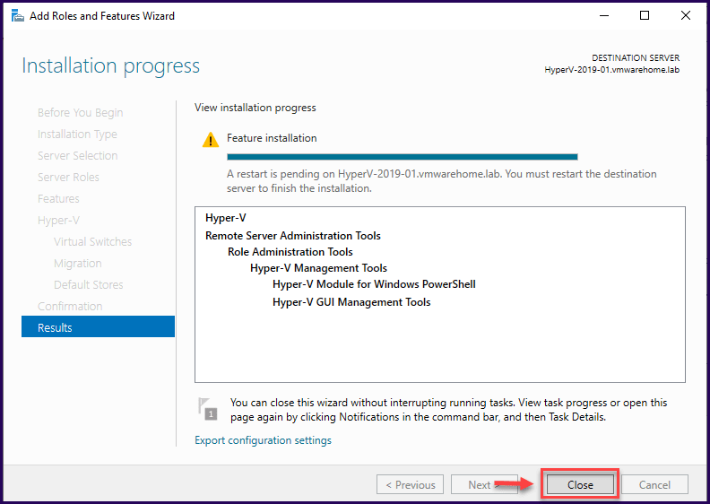Click the Cancel button
The height and width of the screenshot is (504, 710).
coord(654,484)
